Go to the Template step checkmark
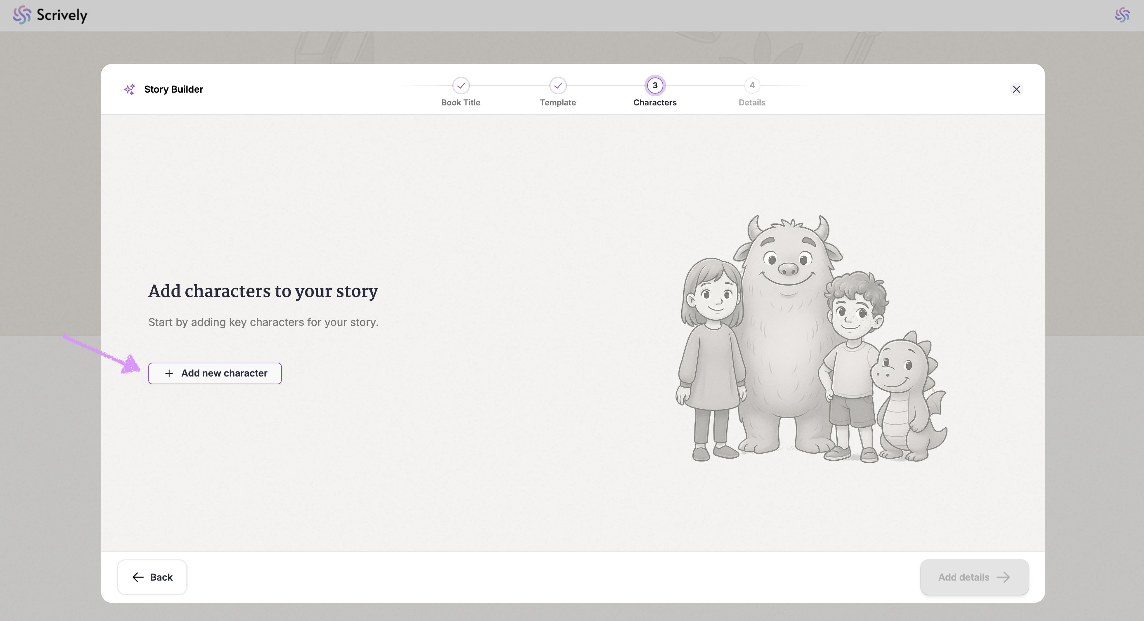 [x=558, y=86]
